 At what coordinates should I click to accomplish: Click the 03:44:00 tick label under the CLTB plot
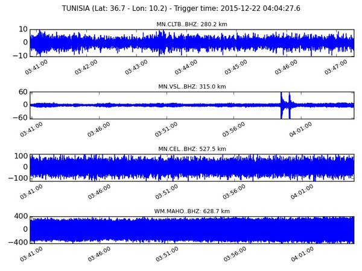point(186,67)
